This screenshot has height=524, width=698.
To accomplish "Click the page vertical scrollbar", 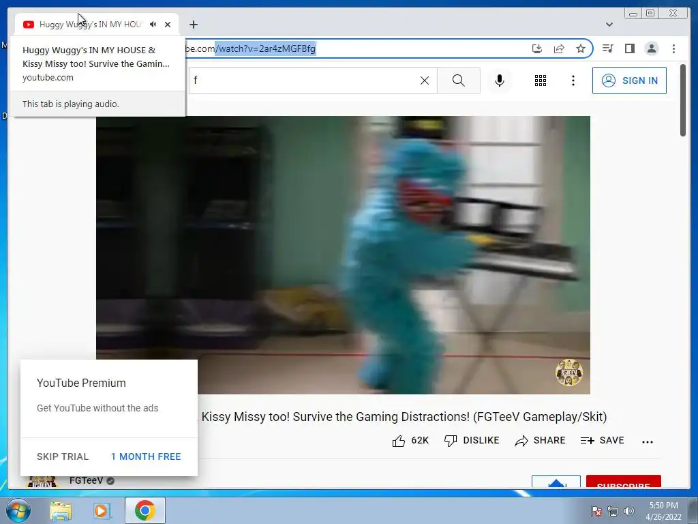I will coord(683,100).
